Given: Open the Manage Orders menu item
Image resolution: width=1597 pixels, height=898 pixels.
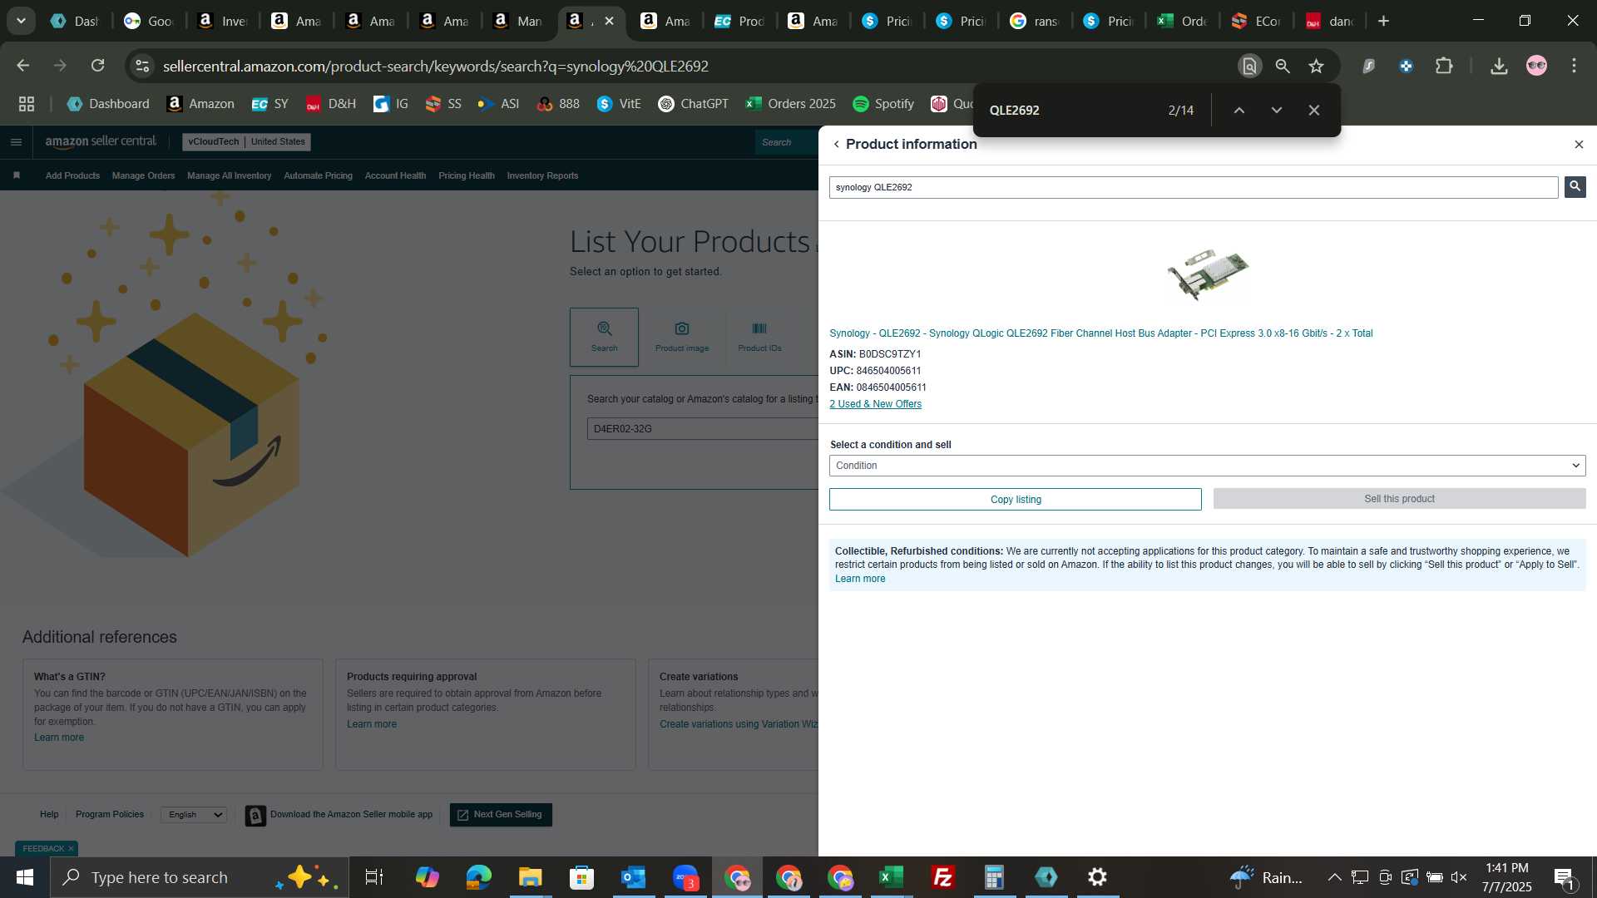Looking at the screenshot, I should (143, 176).
